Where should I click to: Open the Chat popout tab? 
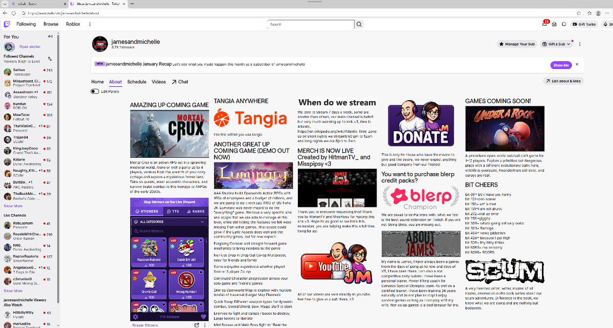click(x=180, y=82)
